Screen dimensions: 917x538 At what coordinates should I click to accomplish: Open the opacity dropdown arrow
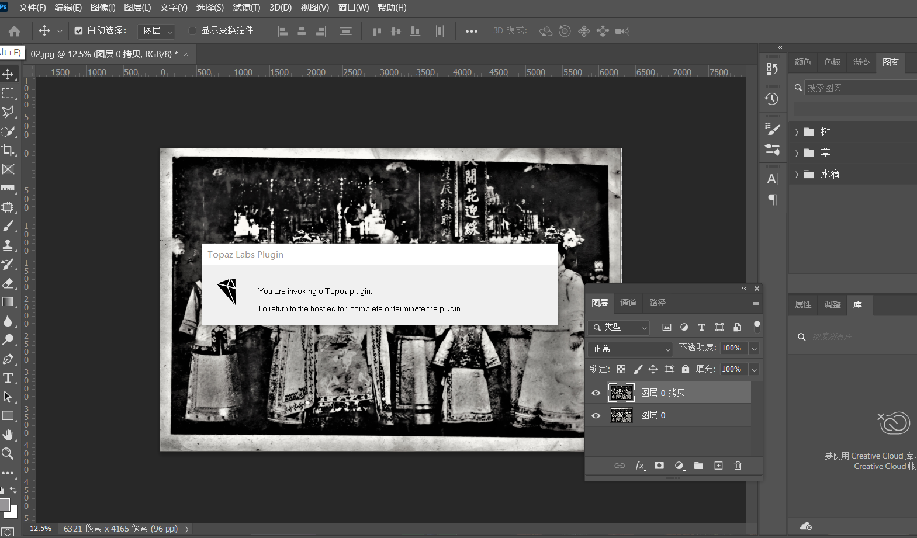754,349
